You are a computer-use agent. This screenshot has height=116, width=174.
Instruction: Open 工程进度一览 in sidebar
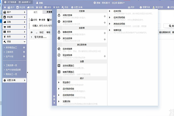(11, 65)
